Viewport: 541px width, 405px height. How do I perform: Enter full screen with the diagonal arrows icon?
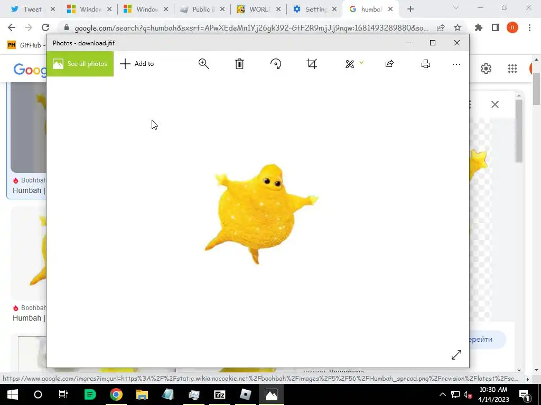click(x=456, y=355)
